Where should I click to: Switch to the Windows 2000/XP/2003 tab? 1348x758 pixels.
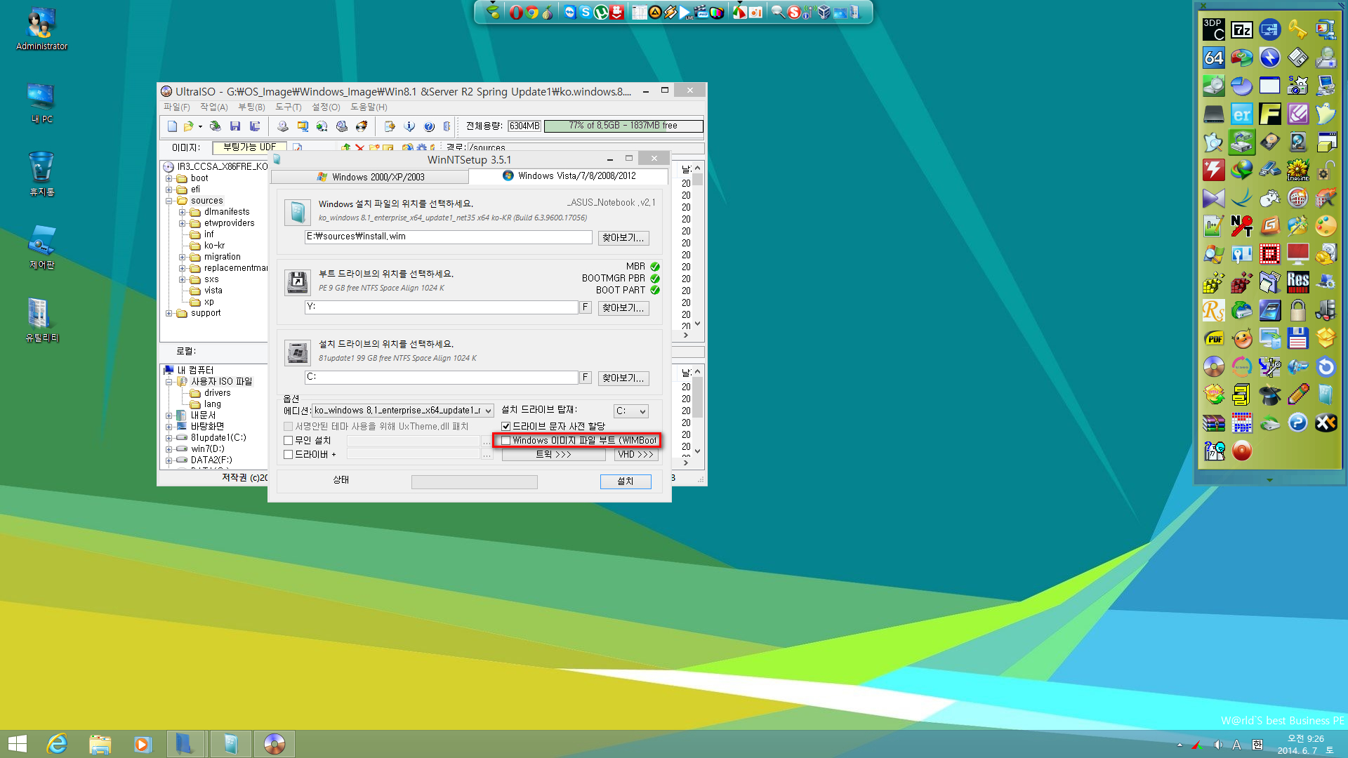pos(370,177)
